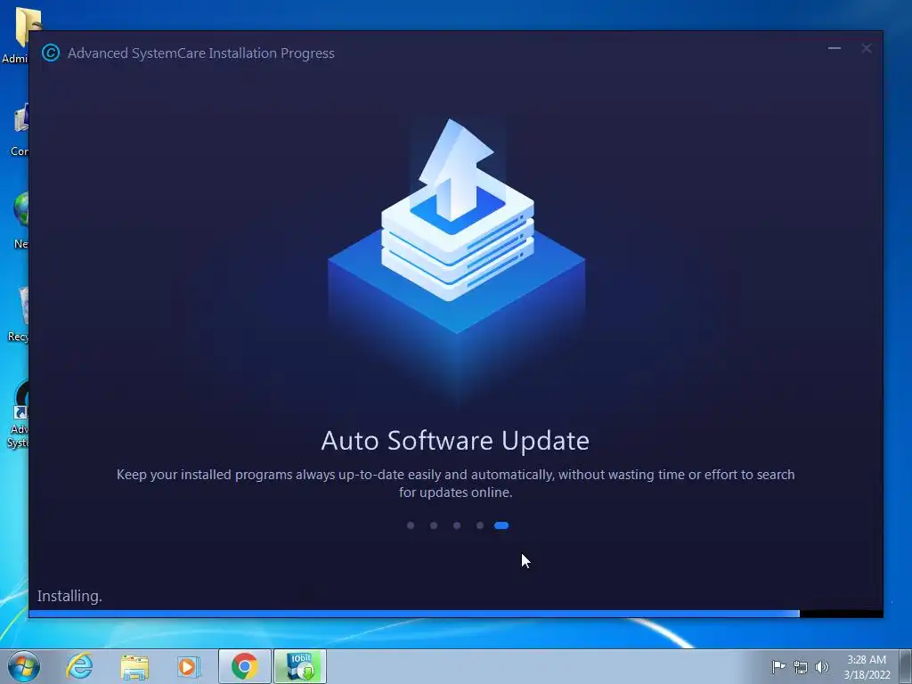Open the Action Center flag icon
This screenshot has width=912, height=684.
click(778, 666)
